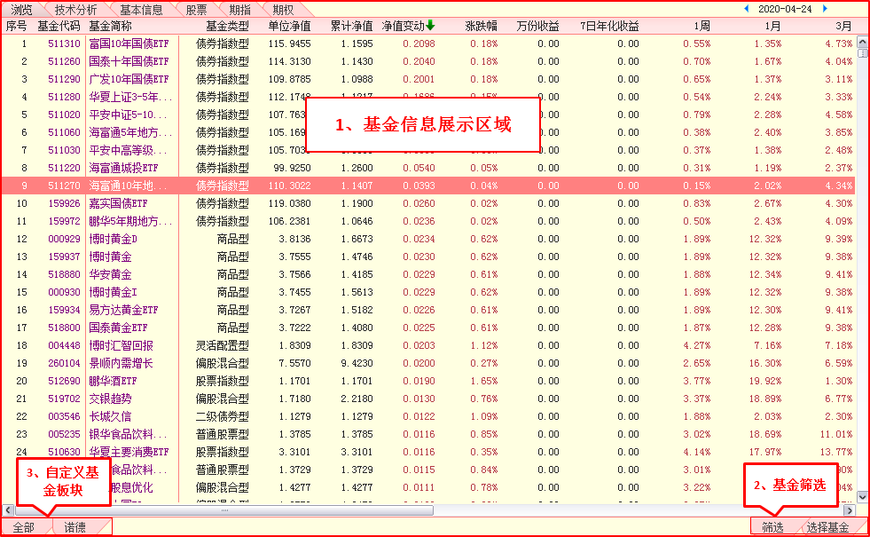This screenshot has height=537, width=870.
Task: Click vertical scrollbar up arrow
Action: (x=862, y=40)
